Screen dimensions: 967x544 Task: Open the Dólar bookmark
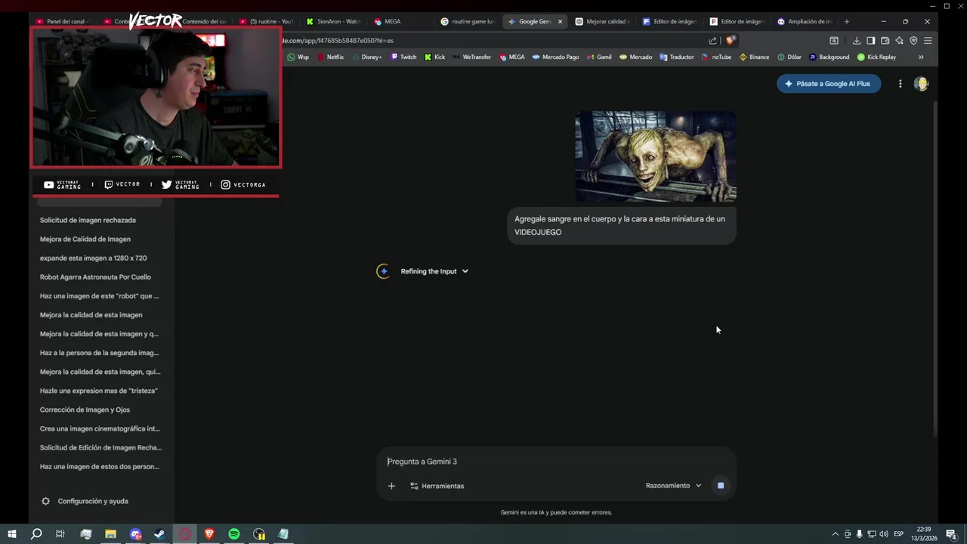pos(789,57)
